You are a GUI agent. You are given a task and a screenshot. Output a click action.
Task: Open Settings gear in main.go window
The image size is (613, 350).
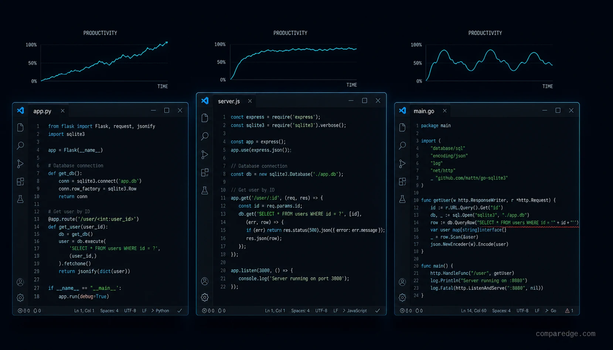[x=402, y=298]
